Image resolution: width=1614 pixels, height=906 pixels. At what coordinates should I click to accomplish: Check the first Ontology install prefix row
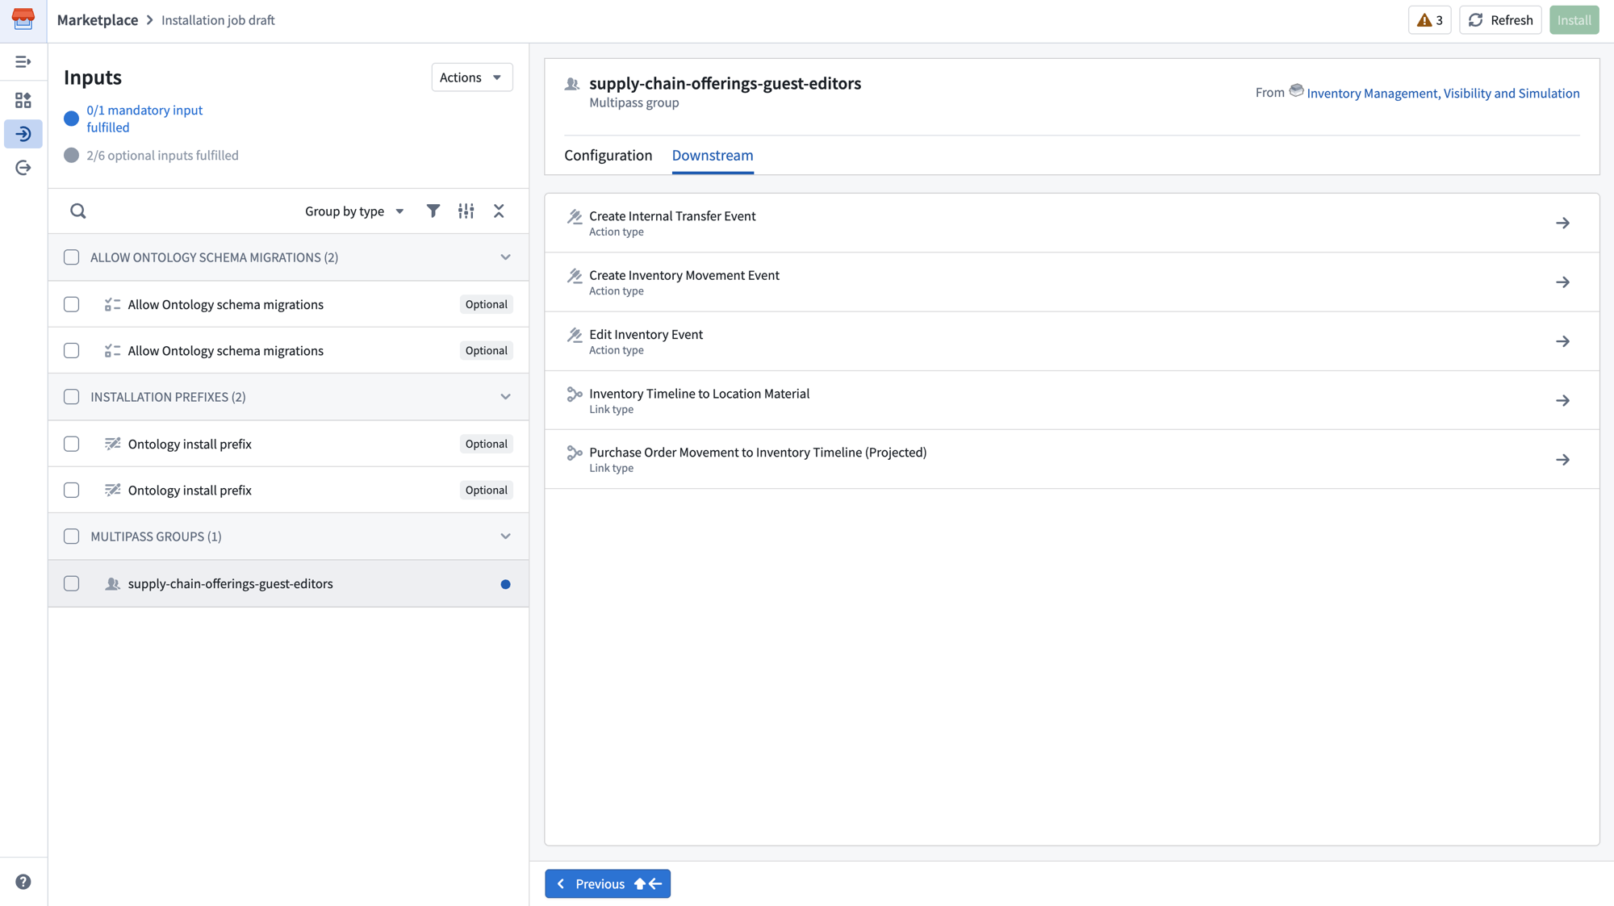point(72,444)
